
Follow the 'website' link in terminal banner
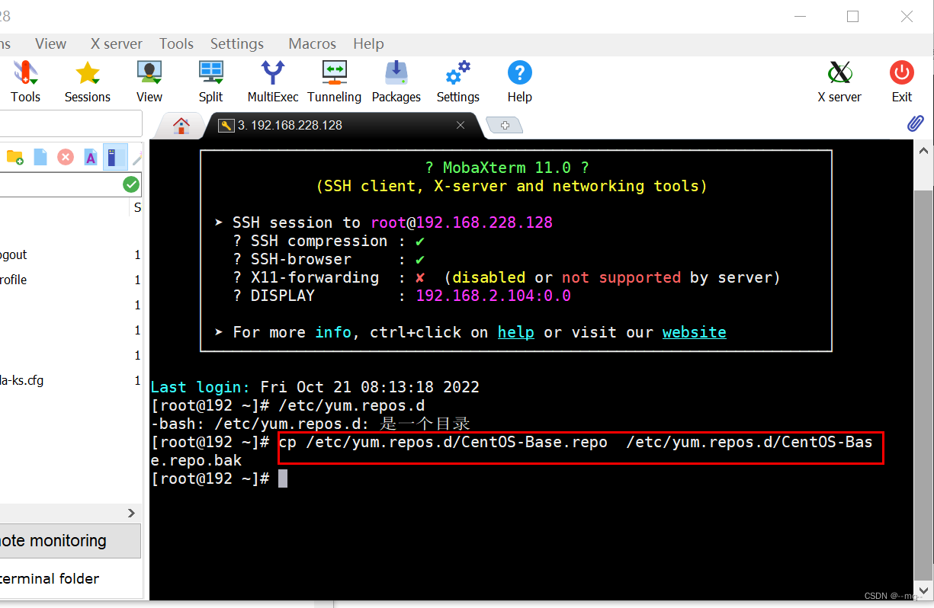click(695, 332)
